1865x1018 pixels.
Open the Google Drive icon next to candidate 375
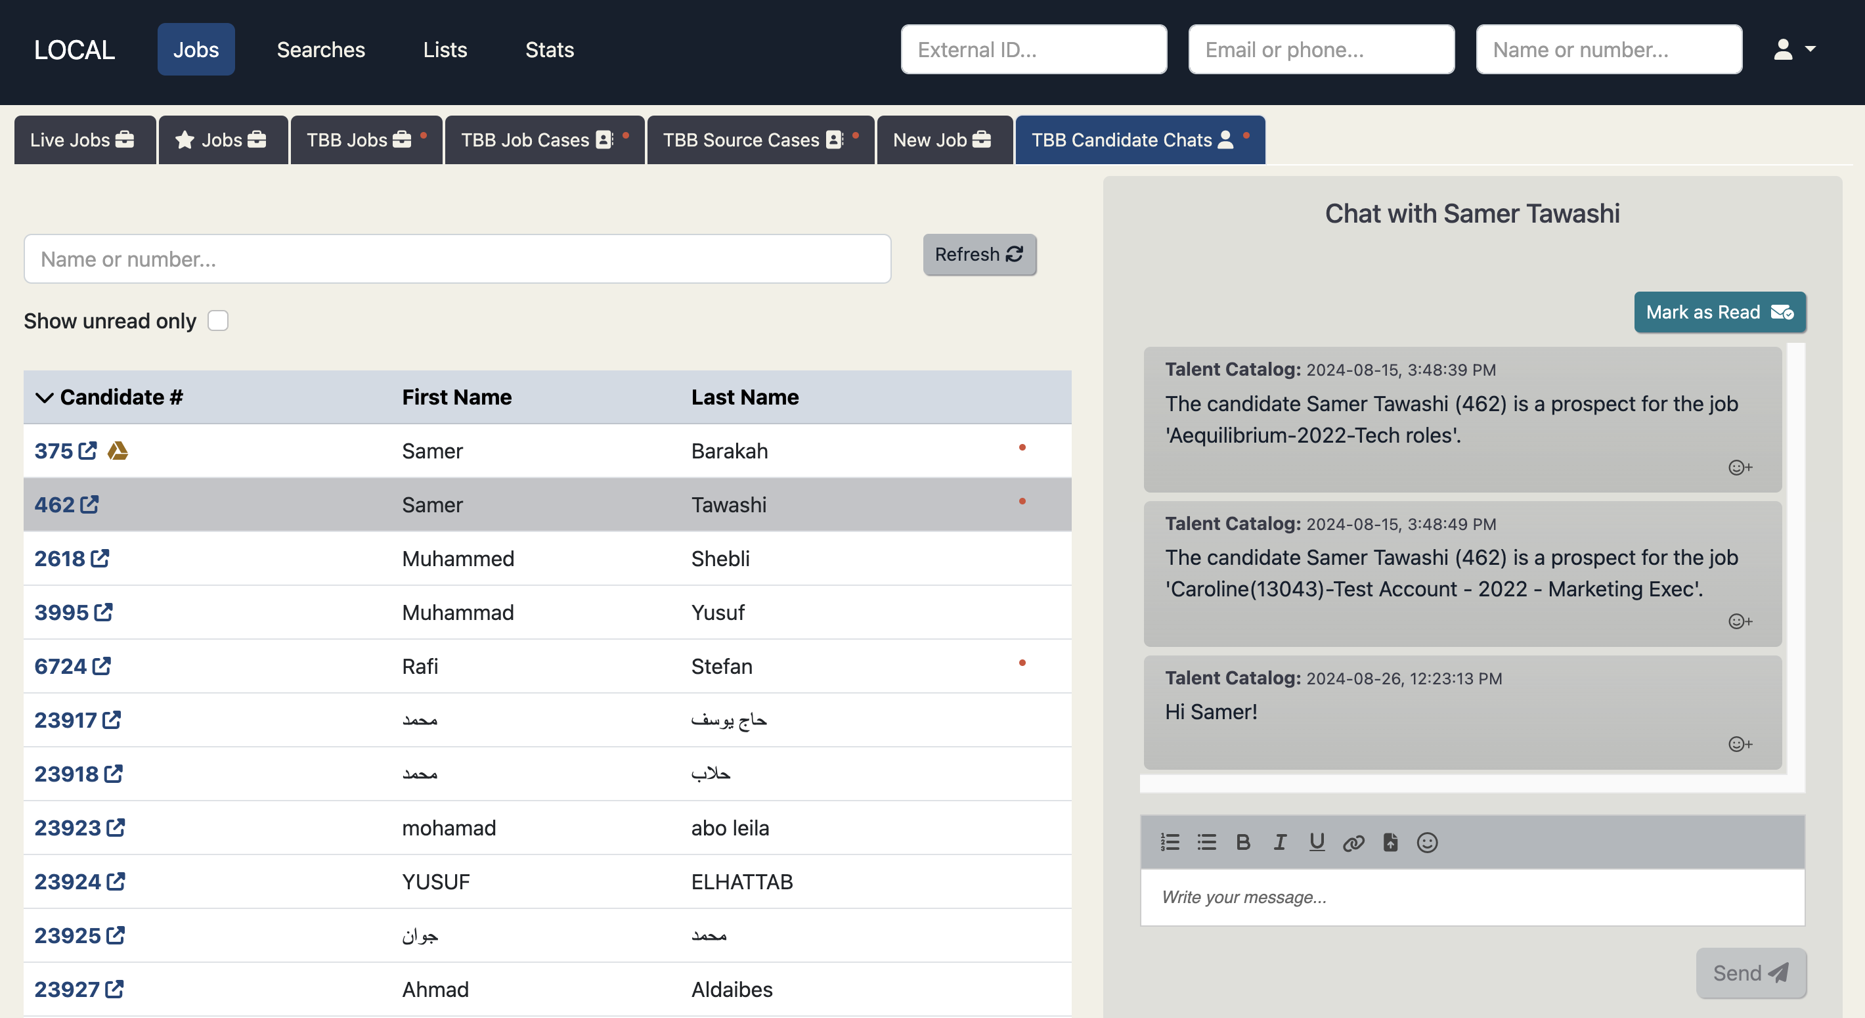[x=118, y=451]
